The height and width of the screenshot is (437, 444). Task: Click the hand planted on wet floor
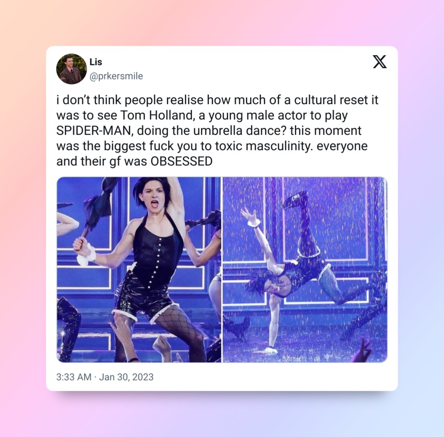coord(269,350)
